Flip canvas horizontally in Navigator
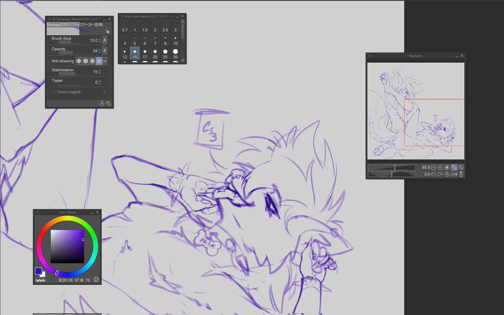Screen dimensions: 504x315 pos(454,174)
